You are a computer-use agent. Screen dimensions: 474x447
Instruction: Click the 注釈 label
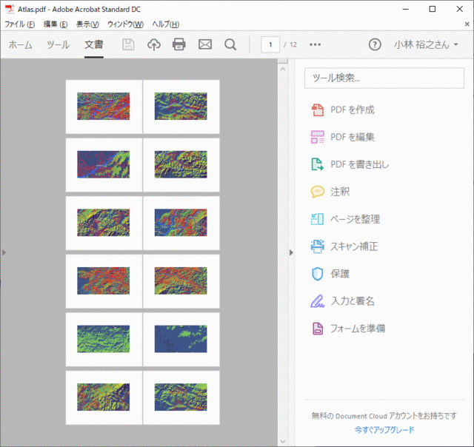[340, 192]
